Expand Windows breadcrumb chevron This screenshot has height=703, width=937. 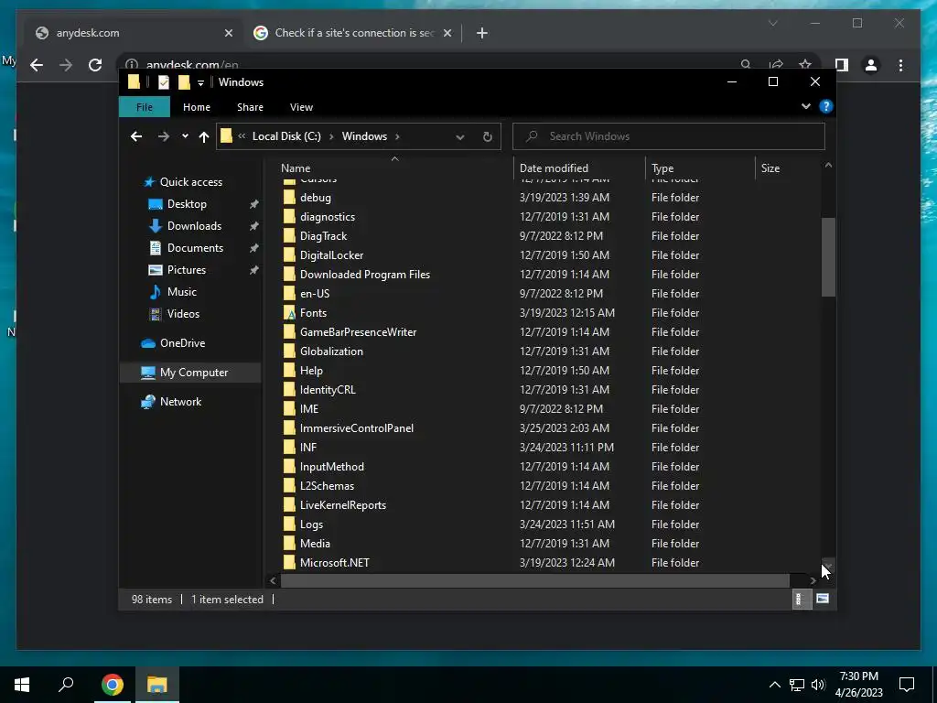tap(397, 136)
